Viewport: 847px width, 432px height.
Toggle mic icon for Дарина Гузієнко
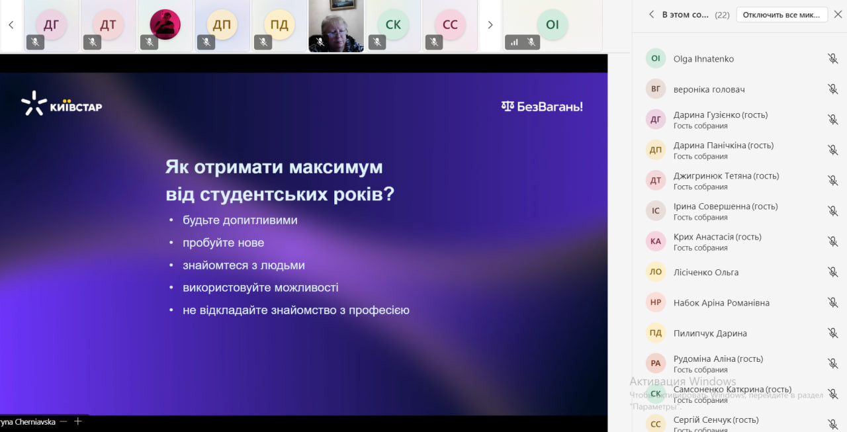click(x=832, y=119)
